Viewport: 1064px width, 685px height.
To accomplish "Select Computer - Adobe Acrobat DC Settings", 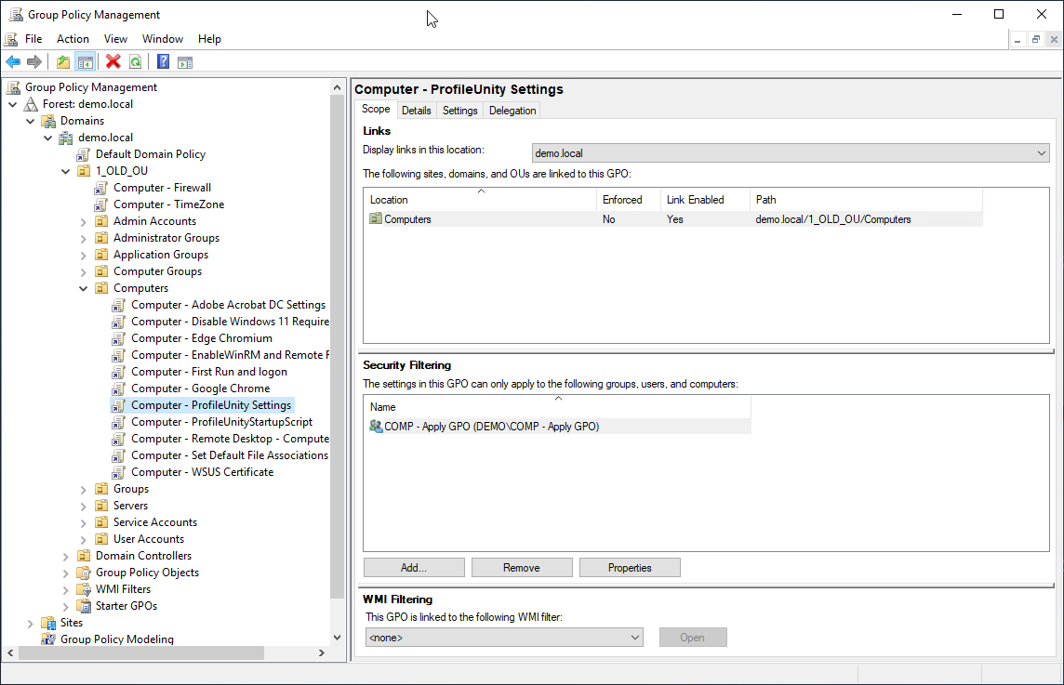I will click(x=228, y=305).
